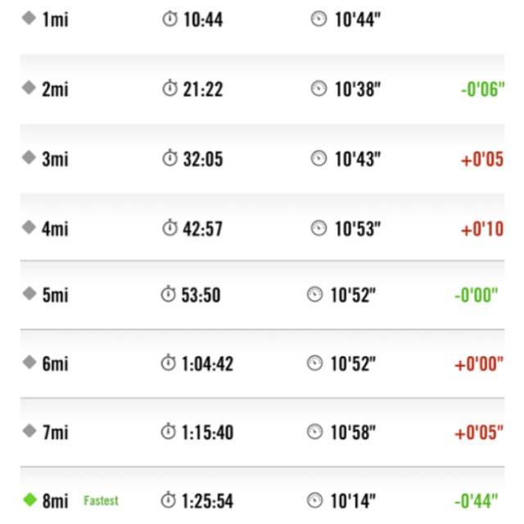This screenshot has height=524, width=524.
Task: Click the -0'44" pace difference
Action: (x=478, y=500)
